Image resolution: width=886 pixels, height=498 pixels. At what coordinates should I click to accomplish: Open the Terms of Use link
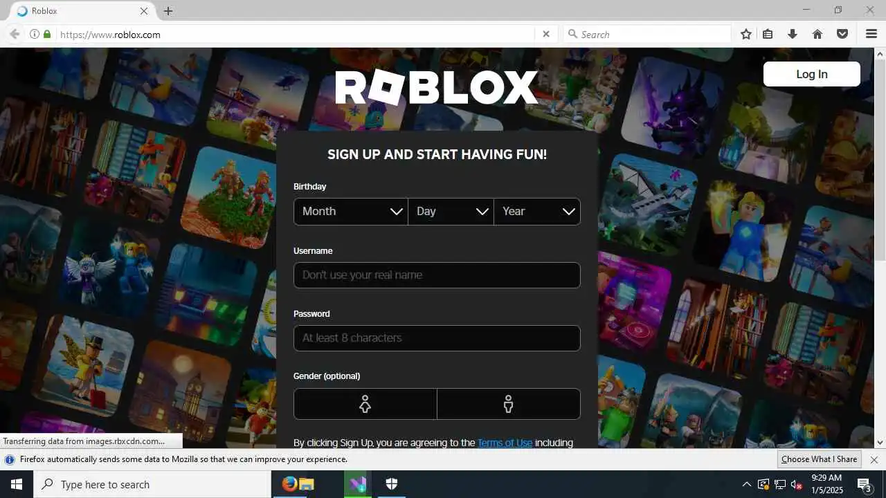505,443
